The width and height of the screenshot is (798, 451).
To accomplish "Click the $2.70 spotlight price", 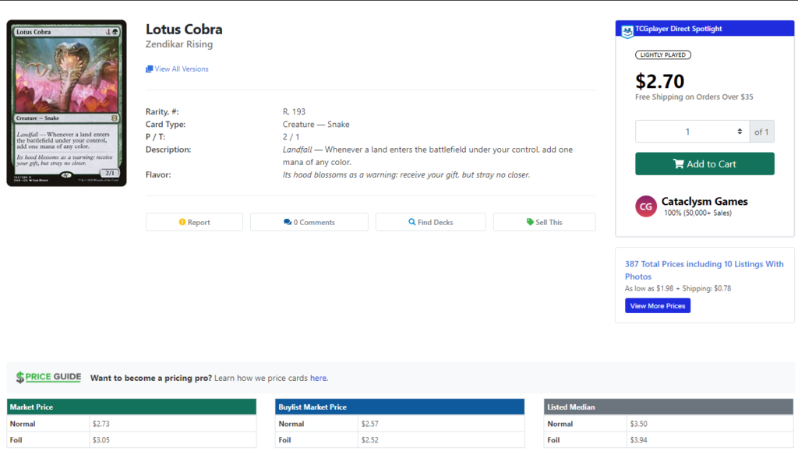I will point(659,81).
